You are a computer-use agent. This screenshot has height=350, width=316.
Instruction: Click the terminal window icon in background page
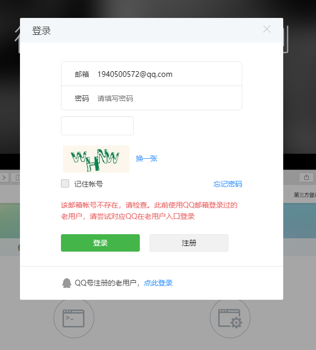pyautogui.click(x=74, y=318)
